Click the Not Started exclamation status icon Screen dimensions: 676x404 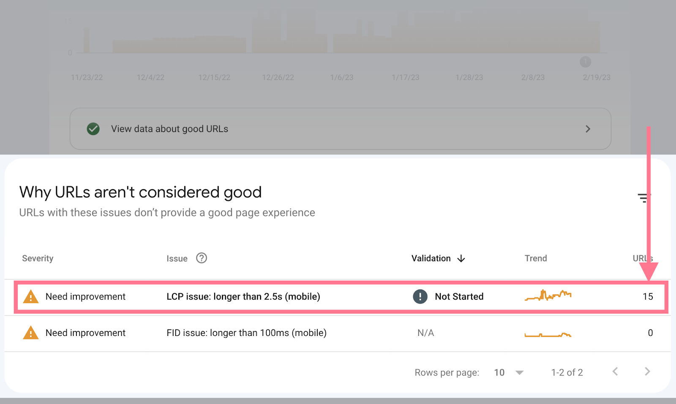coord(419,296)
